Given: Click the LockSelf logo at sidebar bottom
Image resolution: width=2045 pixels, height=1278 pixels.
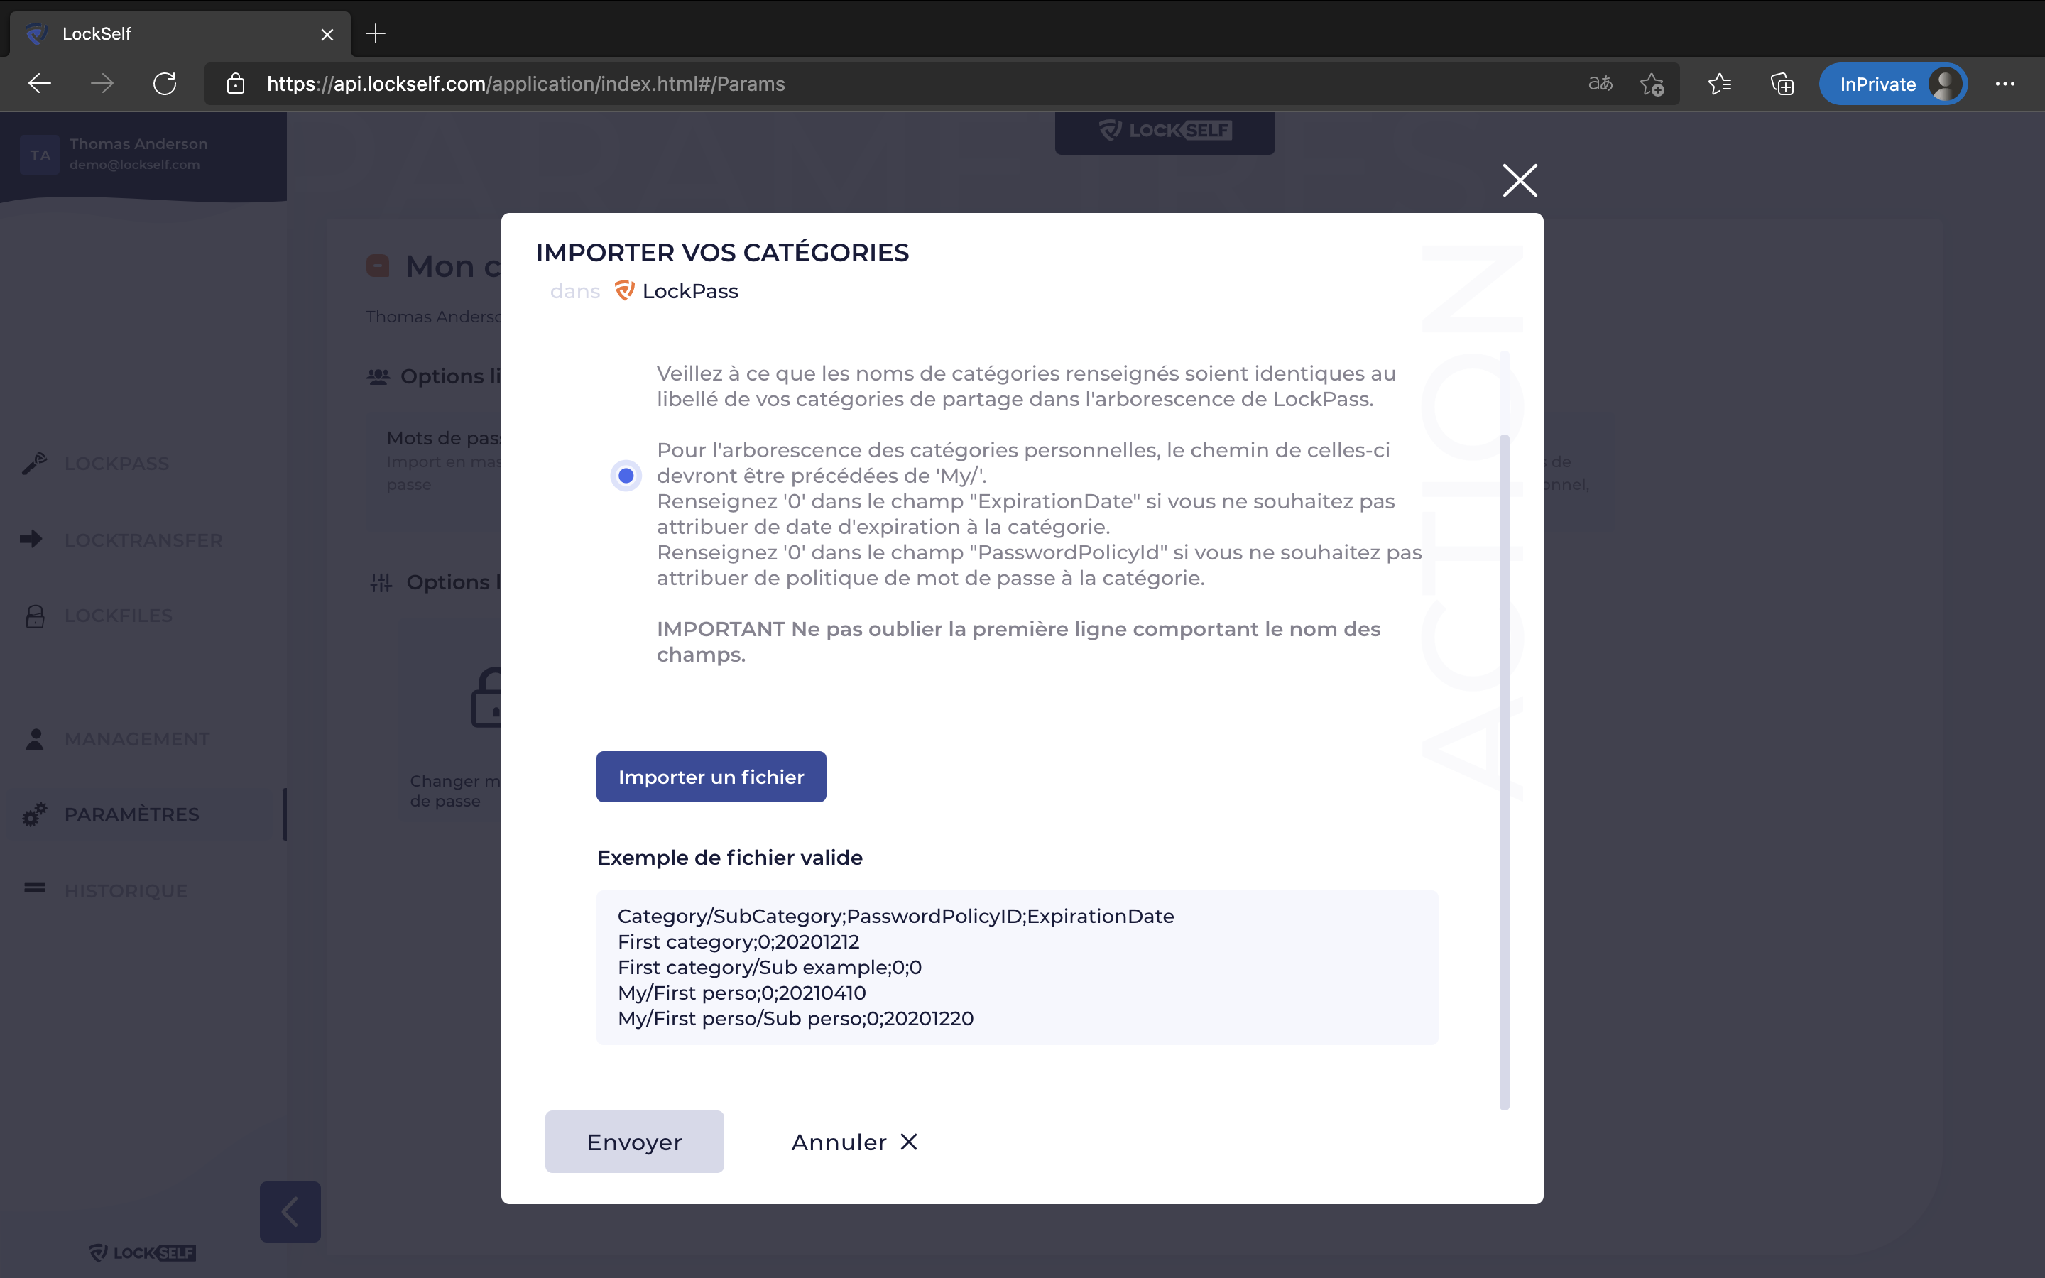Looking at the screenshot, I should coord(142,1252).
